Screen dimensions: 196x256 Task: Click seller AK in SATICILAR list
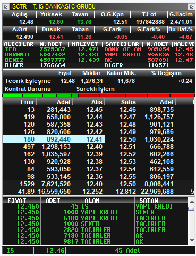108,60
